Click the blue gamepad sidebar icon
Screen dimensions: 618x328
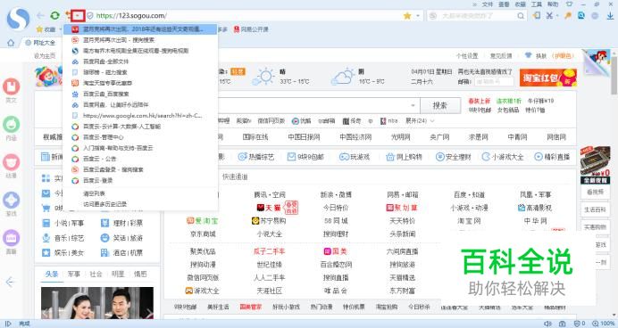11,201
